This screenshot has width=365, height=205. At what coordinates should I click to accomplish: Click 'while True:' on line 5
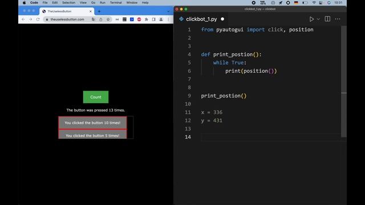coord(229,63)
